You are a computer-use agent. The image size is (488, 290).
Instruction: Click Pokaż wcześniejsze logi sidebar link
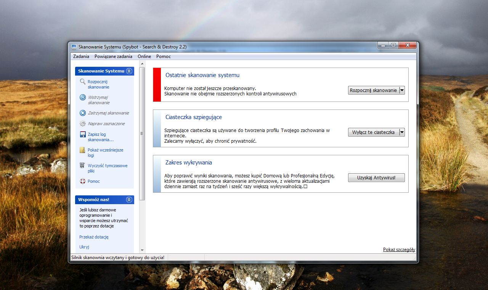coord(106,153)
